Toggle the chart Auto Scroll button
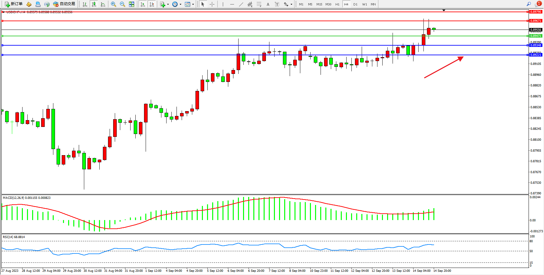544x275 pixels. click(x=143, y=4)
